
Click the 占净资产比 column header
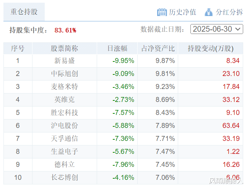click(158, 48)
